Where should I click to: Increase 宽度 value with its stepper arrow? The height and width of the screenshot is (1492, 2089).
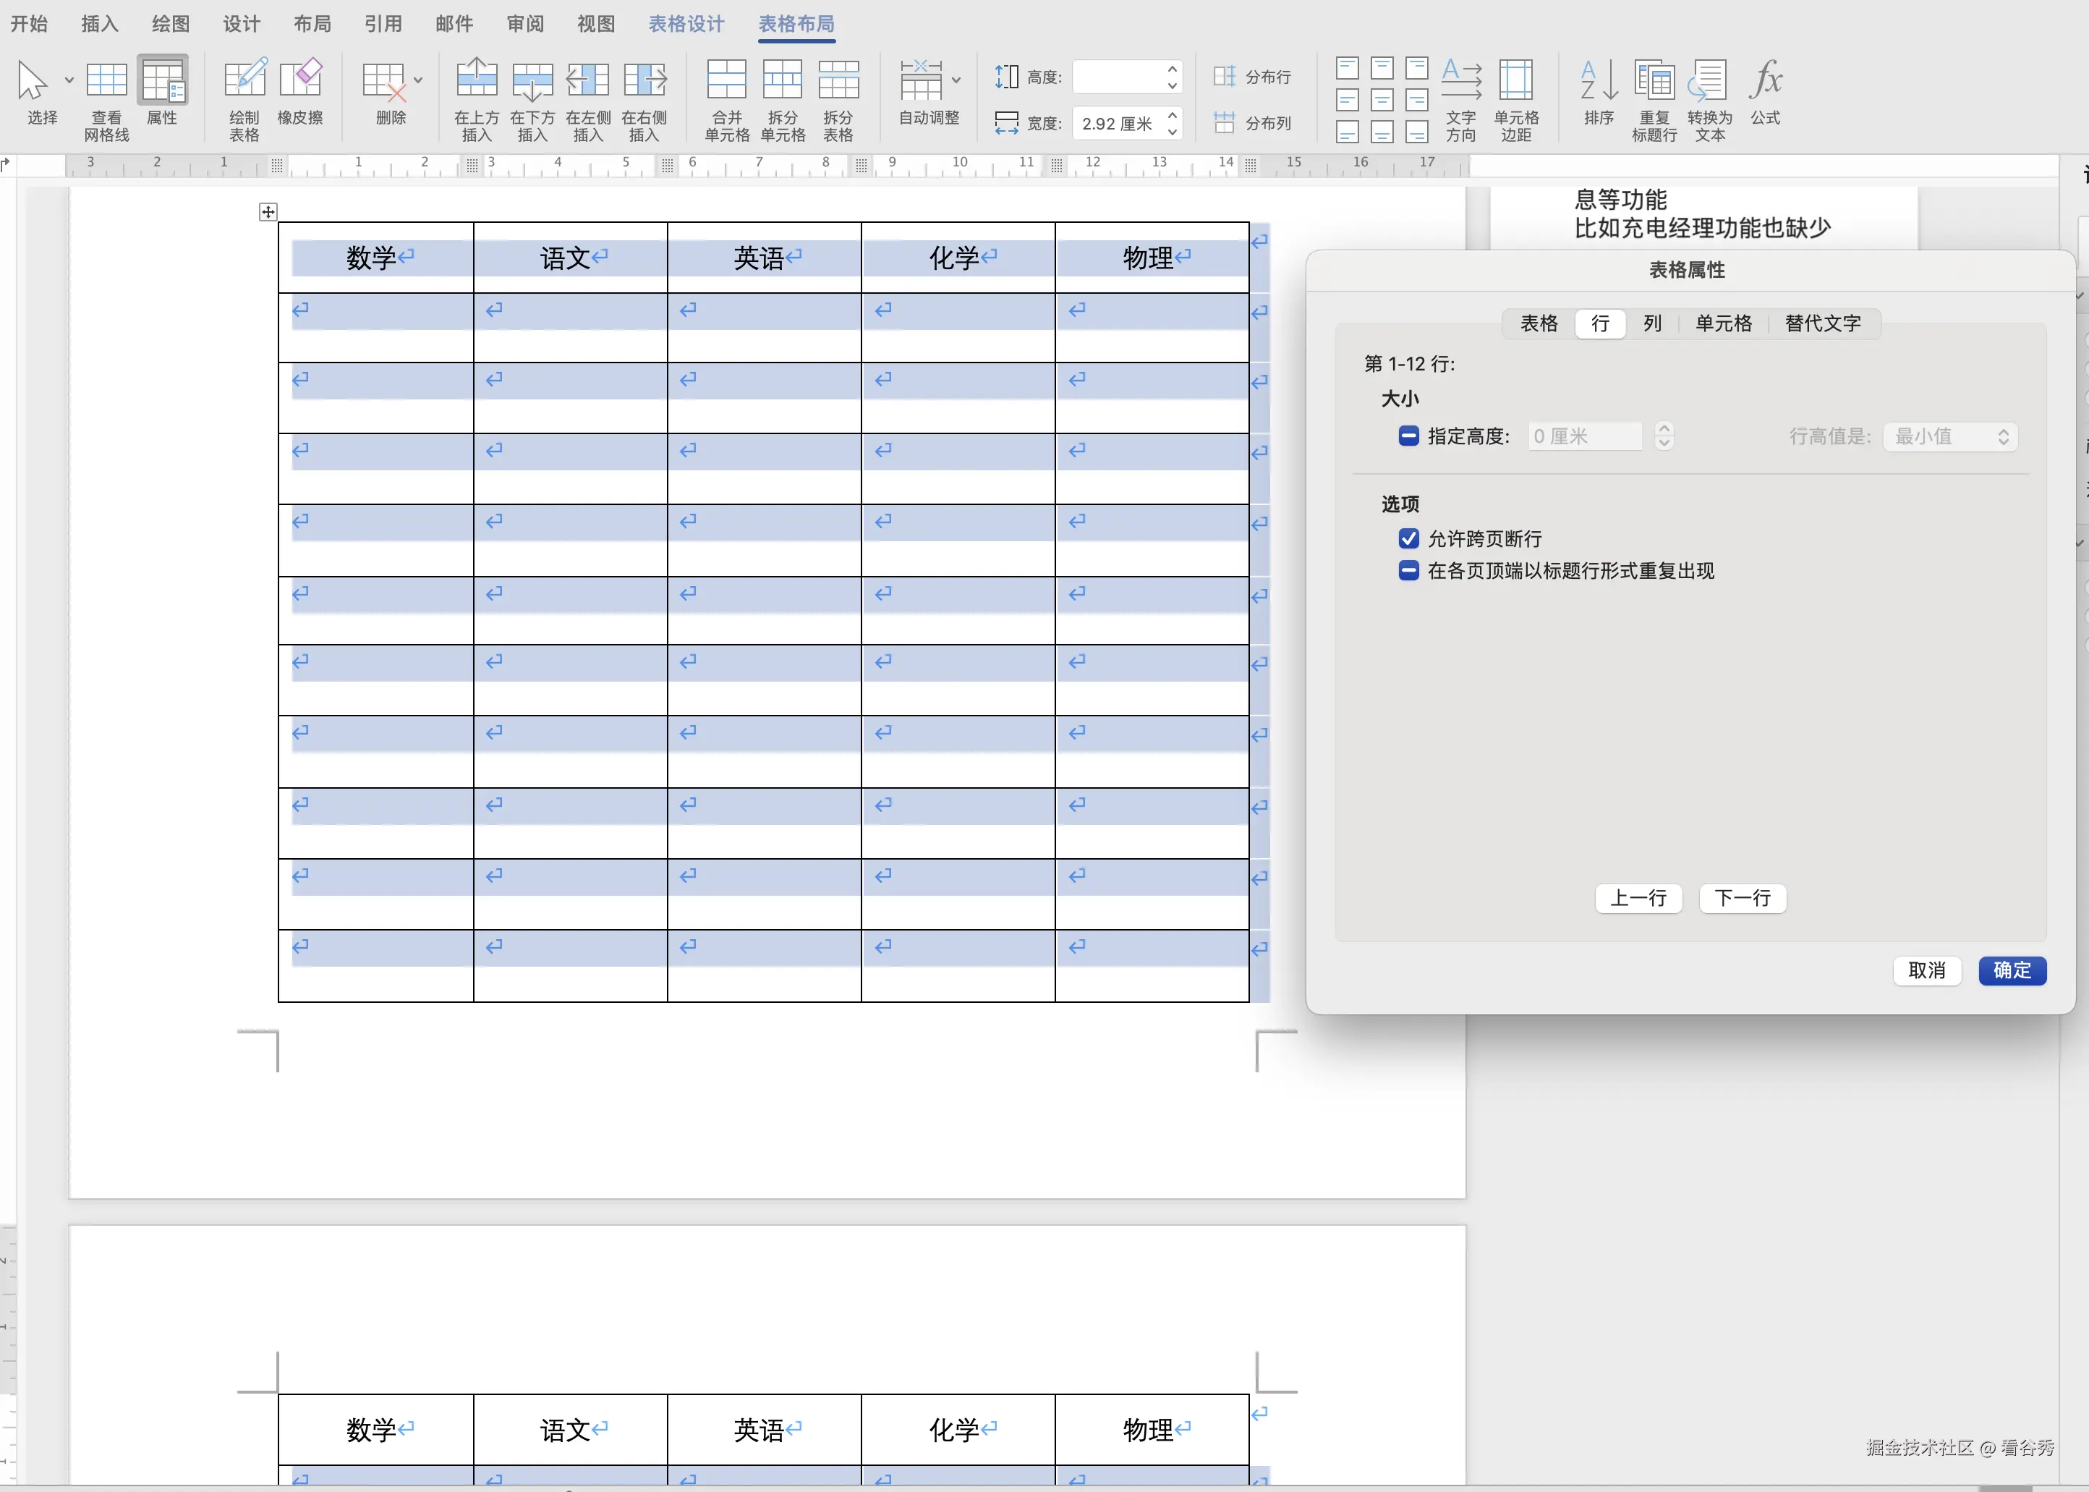[x=1173, y=116]
